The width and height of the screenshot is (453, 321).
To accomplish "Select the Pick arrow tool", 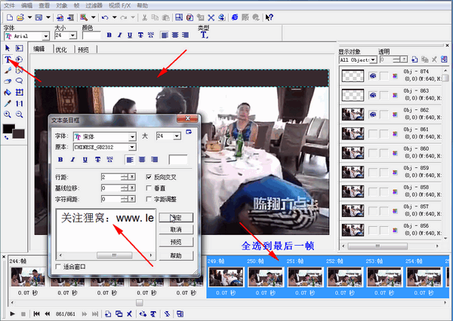I will [x=8, y=48].
